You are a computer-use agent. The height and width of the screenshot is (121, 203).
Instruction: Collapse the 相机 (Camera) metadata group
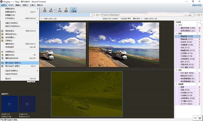[x=176, y=70]
